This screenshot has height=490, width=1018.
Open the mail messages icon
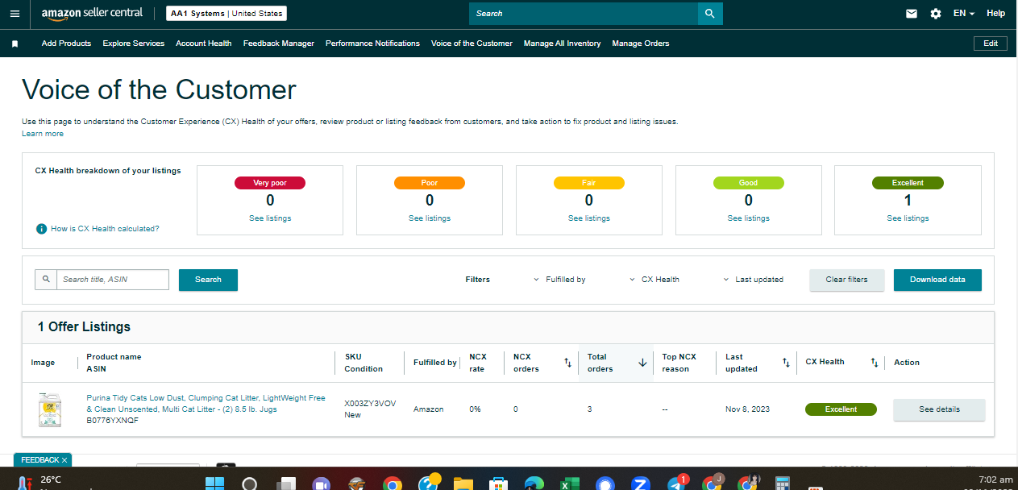click(912, 14)
